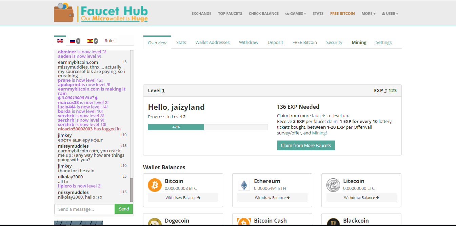Click the Mining link in EXP description

(x=318, y=133)
